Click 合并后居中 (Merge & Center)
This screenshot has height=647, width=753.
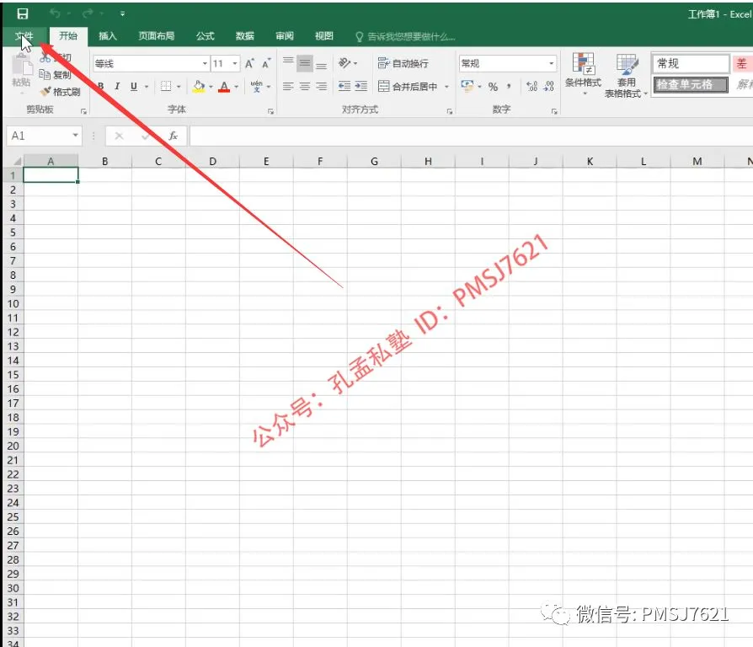[409, 87]
